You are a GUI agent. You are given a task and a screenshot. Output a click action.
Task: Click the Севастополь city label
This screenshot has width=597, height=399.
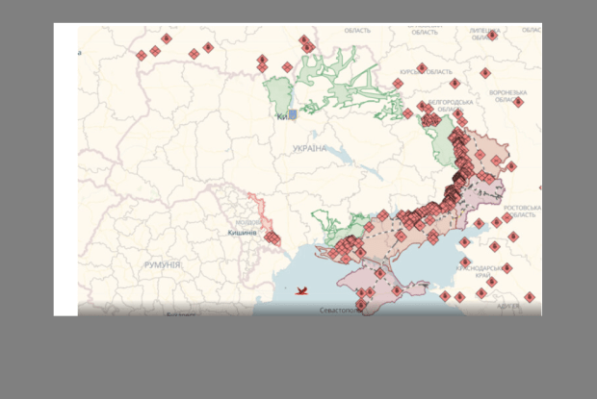[340, 311]
